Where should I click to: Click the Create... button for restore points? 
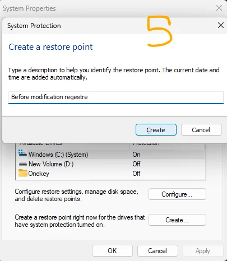pyautogui.click(x=177, y=220)
